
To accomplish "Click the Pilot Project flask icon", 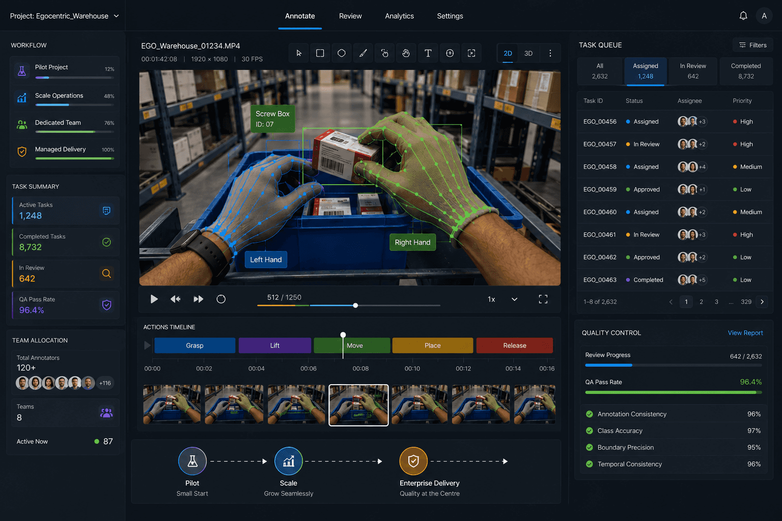I will (x=22, y=71).
